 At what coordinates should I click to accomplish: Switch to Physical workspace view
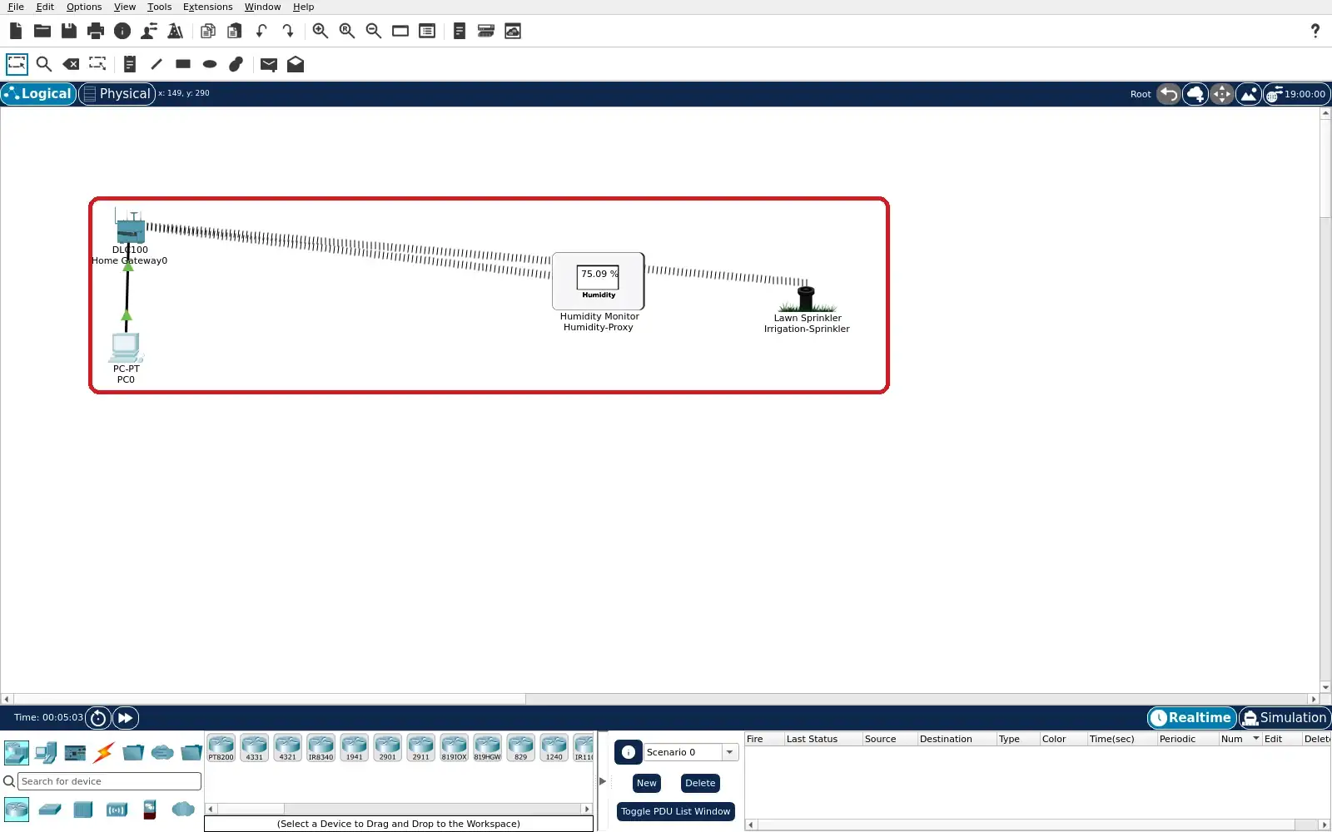117,94
